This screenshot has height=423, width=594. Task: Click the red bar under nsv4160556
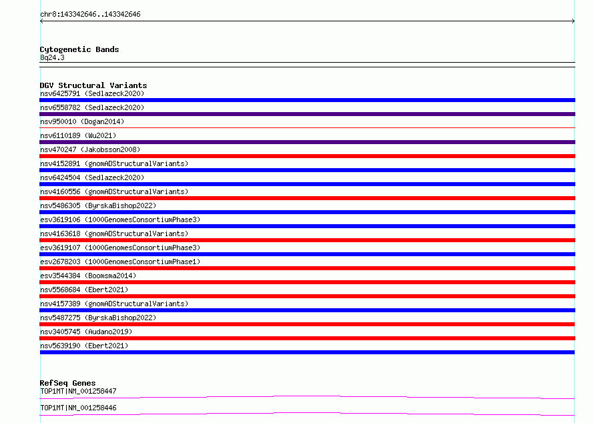tap(307, 198)
